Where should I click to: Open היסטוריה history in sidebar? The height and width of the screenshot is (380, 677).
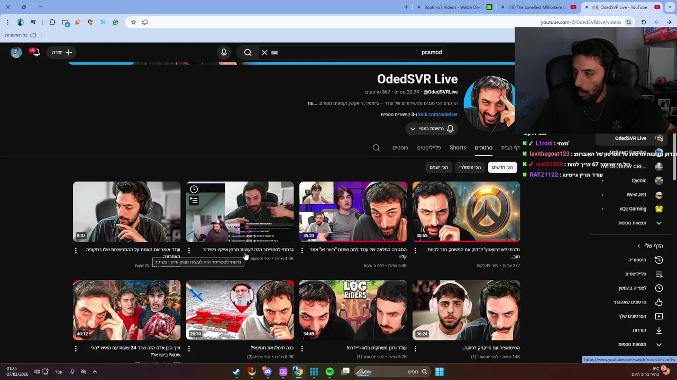click(x=632, y=260)
